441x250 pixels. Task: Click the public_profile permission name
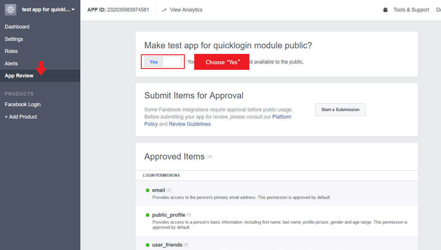coord(169,215)
